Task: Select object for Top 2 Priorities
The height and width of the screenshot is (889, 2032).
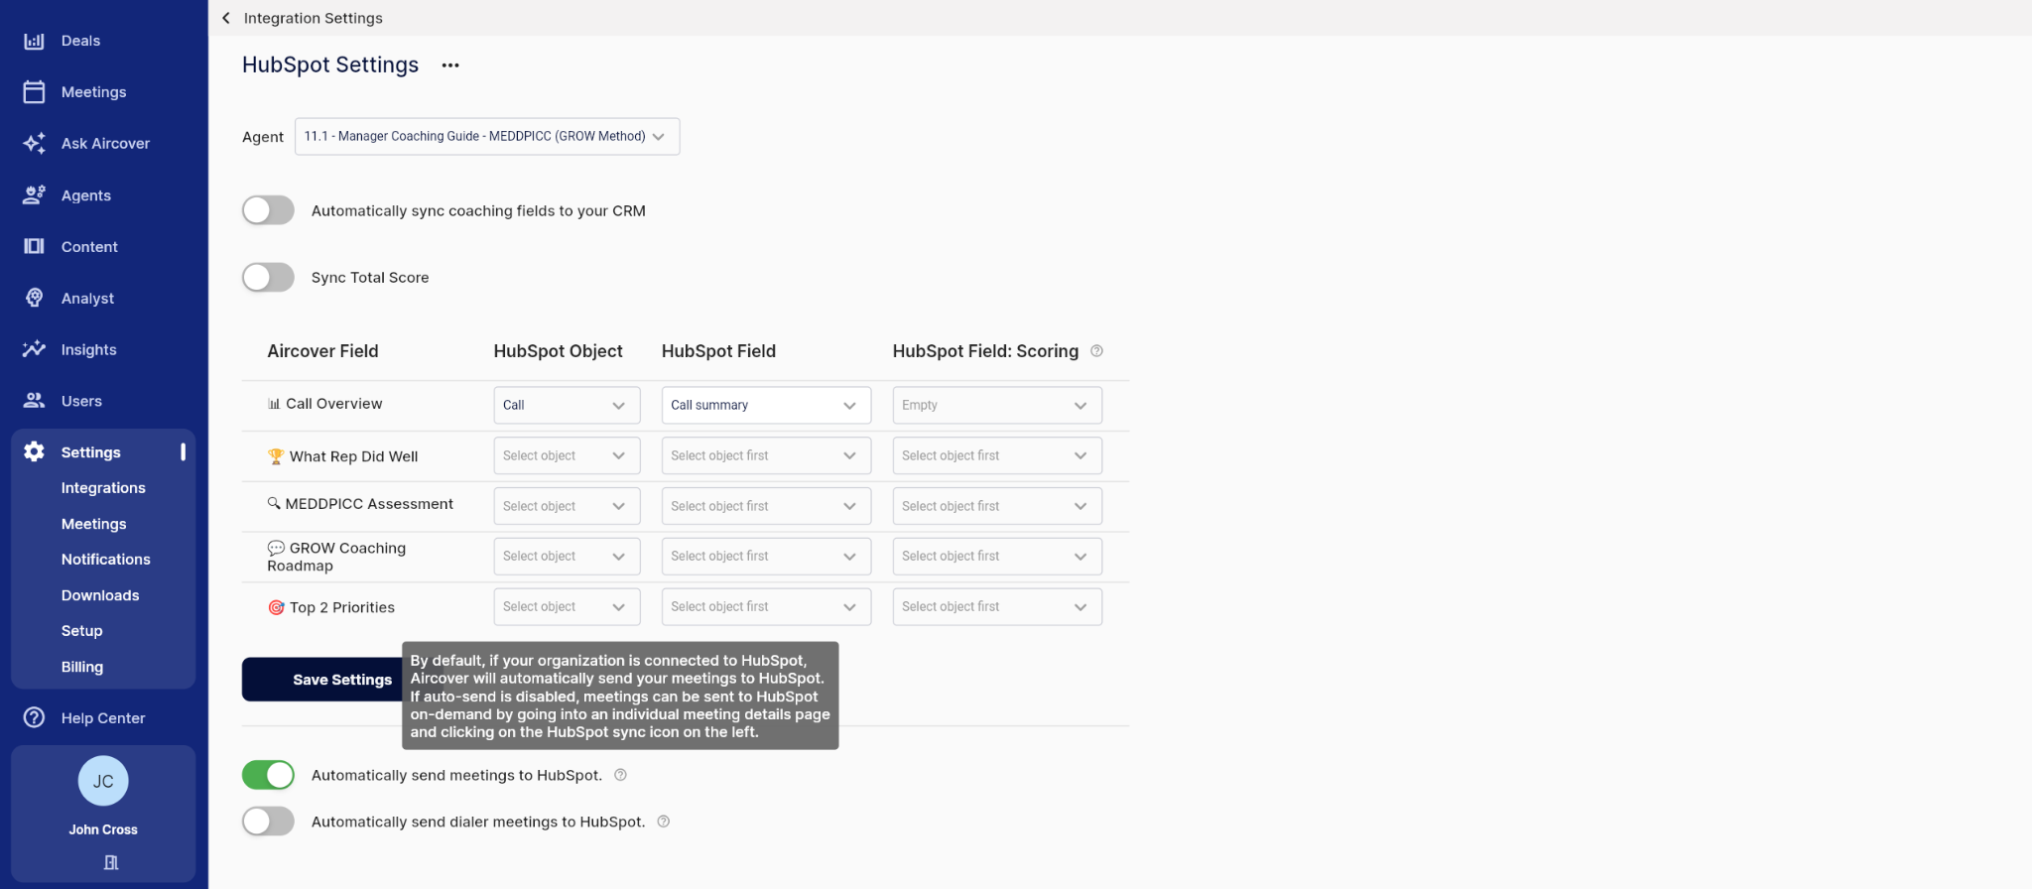Action: [567, 606]
